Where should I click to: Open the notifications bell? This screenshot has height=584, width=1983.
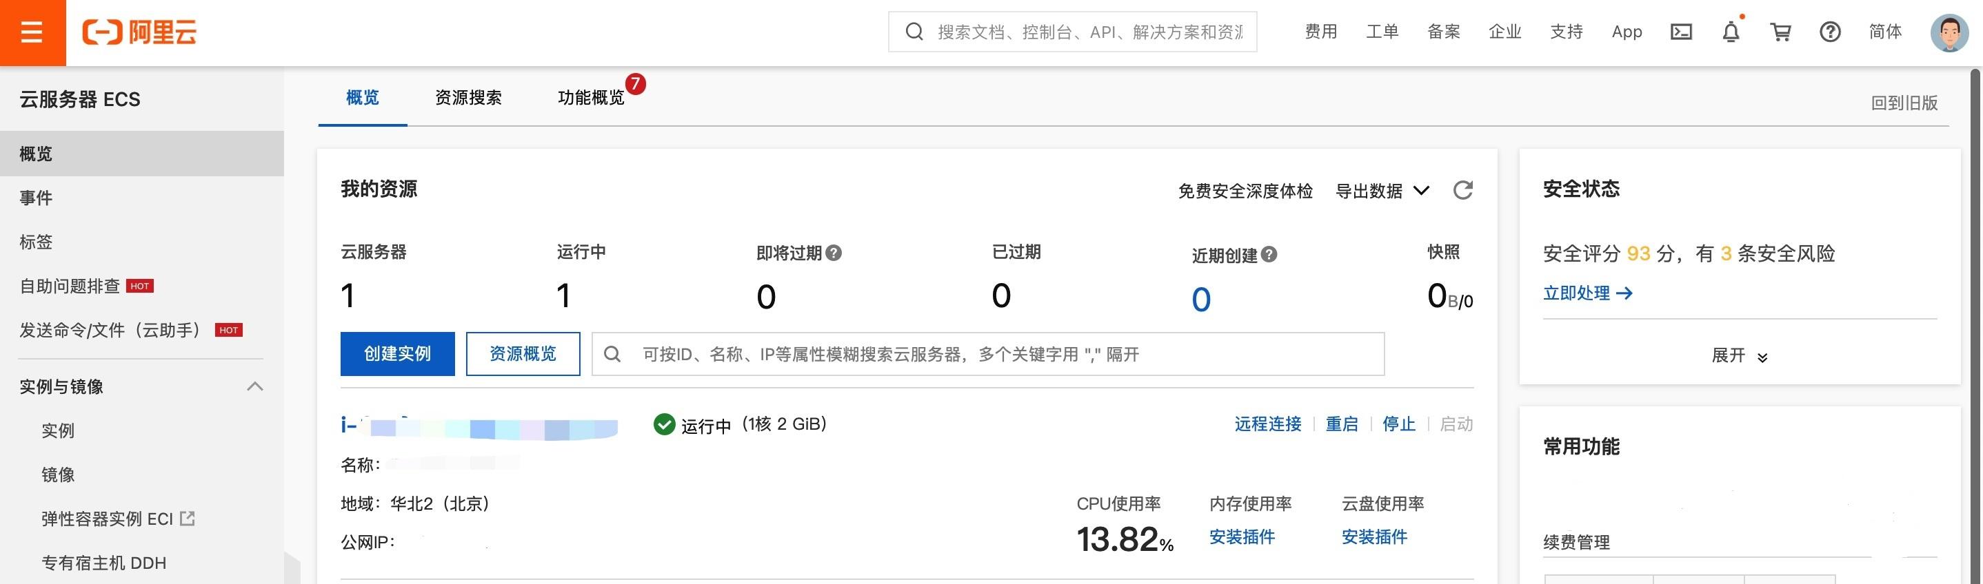[x=1731, y=32]
